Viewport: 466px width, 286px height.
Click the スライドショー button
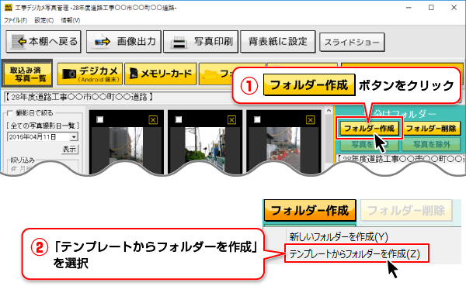(x=352, y=42)
